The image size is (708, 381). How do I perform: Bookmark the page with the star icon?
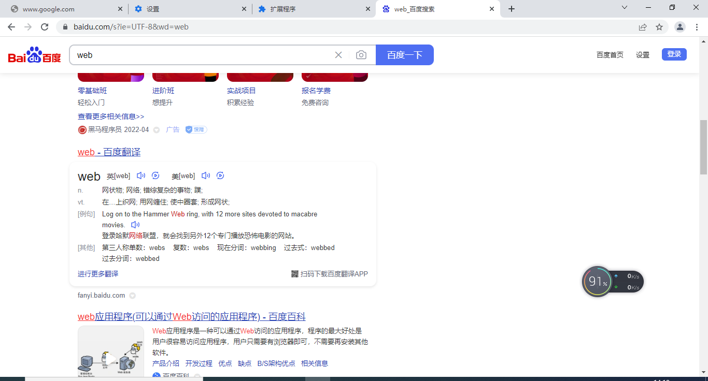[659, 26]
